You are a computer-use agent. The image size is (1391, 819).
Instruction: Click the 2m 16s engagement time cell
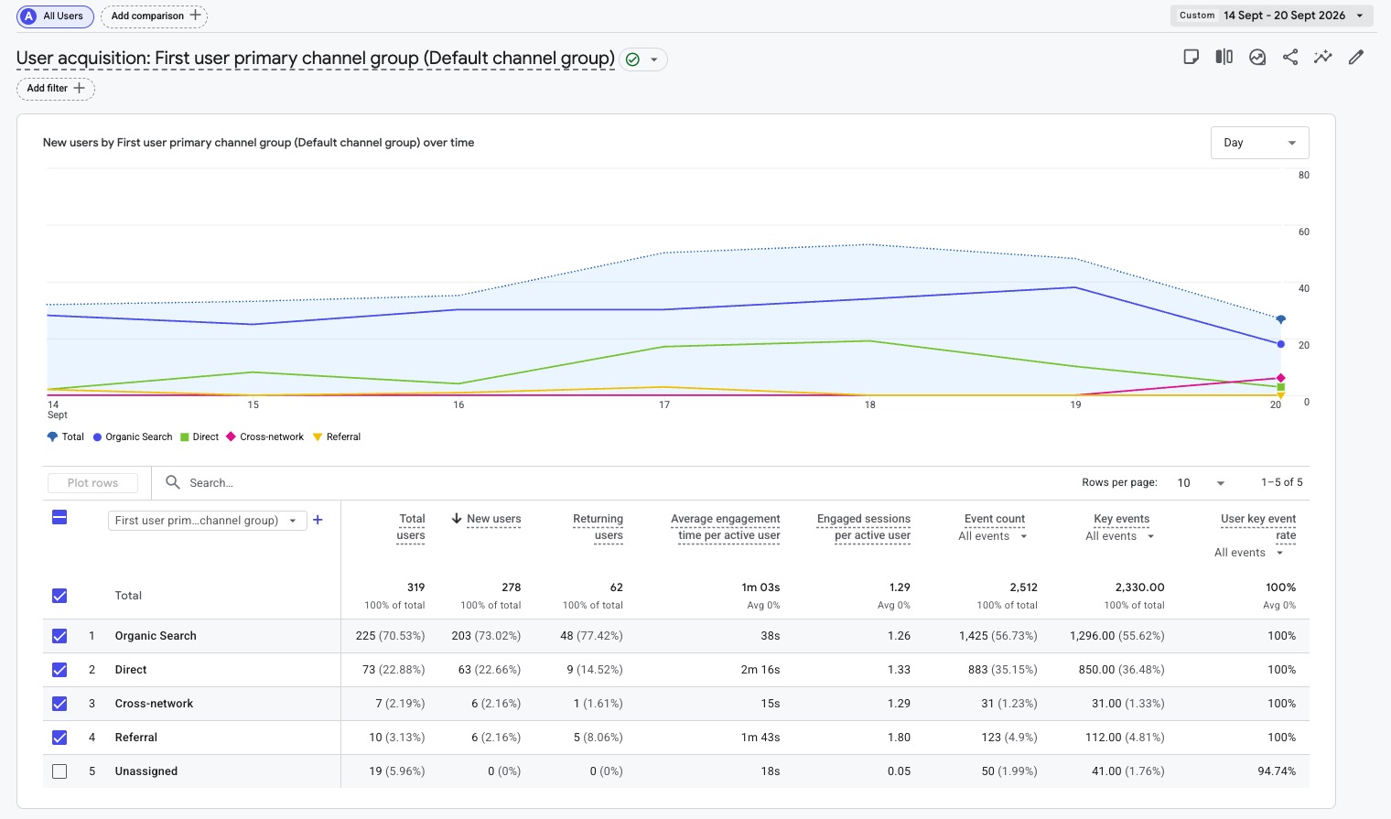click(760, 670)
